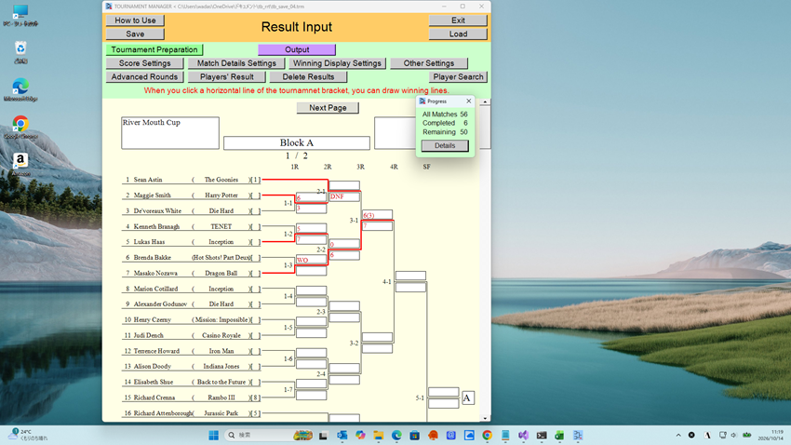Click player name Kenneth Branagh
791x445 pixels.
coord(156,226)
